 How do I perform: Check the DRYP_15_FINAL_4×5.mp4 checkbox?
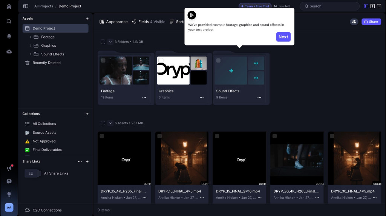point(159,136)
